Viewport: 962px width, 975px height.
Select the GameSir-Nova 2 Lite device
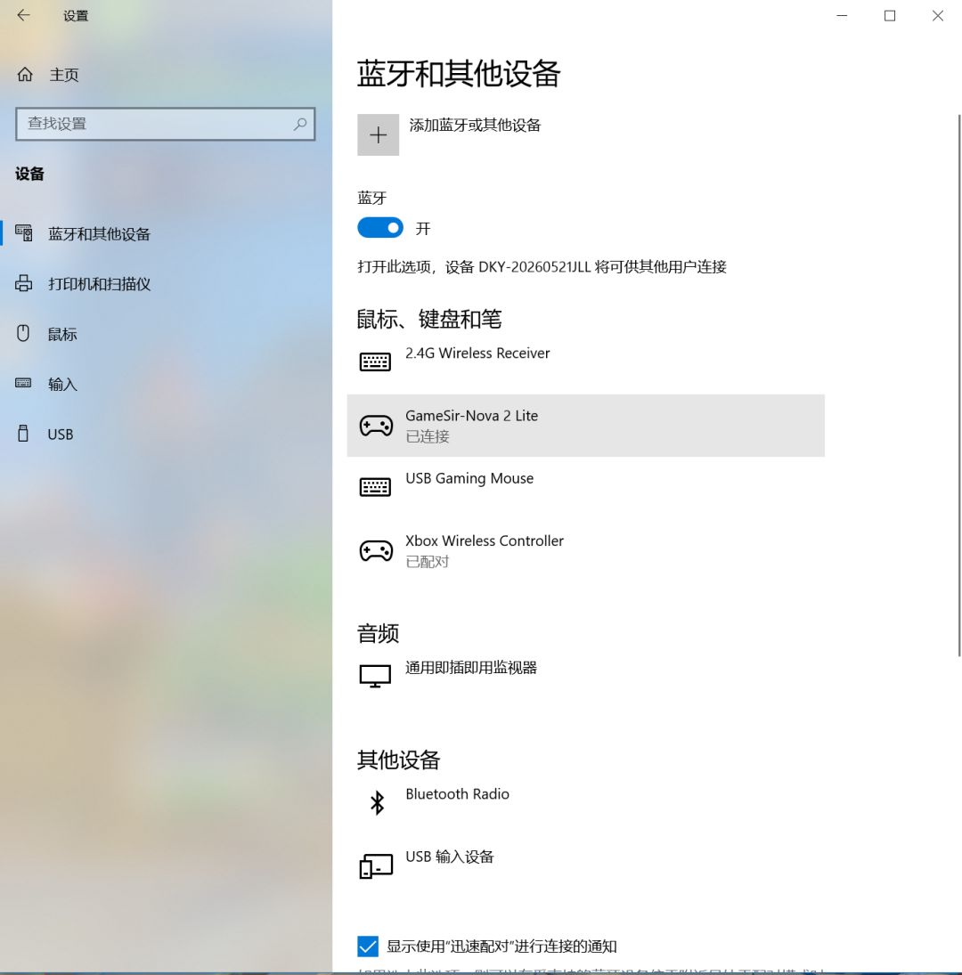point(586,426)
